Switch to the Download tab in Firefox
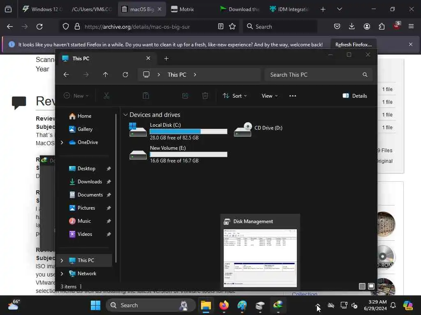Viewport: 421px width, 315px height. point(240,9)
